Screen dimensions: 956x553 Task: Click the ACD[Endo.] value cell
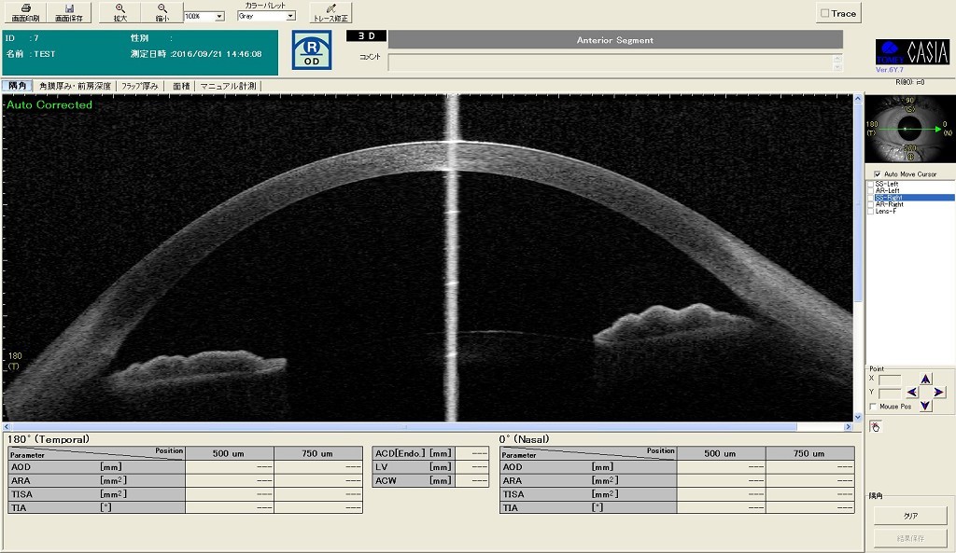(471, 453)
